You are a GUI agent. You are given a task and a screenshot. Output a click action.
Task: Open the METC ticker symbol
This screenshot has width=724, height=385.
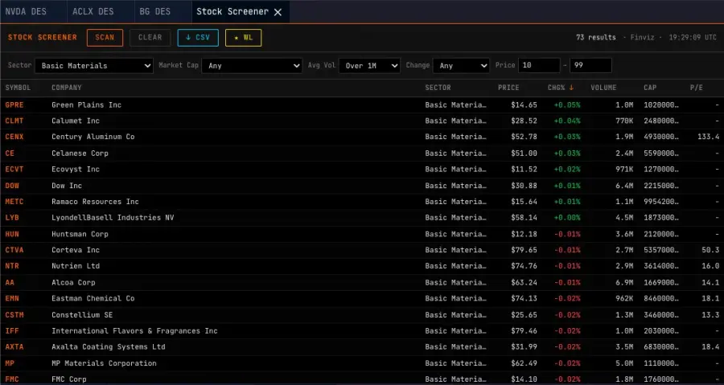(x=14, y=202)
